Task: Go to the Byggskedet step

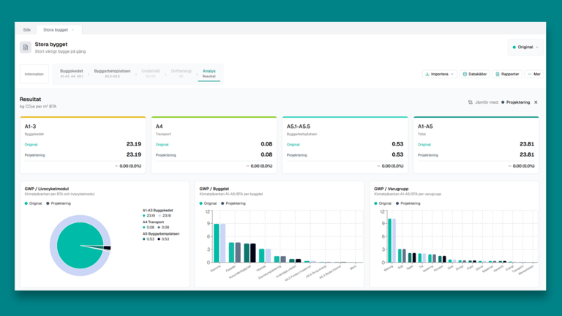Action: coord(71,73)
